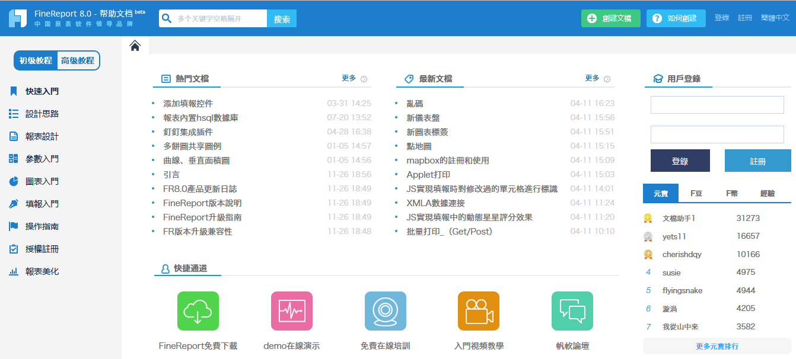Open 入門視頻教學 video camera icon
Viewport: 796px width, 359px height.
point(479,311)
